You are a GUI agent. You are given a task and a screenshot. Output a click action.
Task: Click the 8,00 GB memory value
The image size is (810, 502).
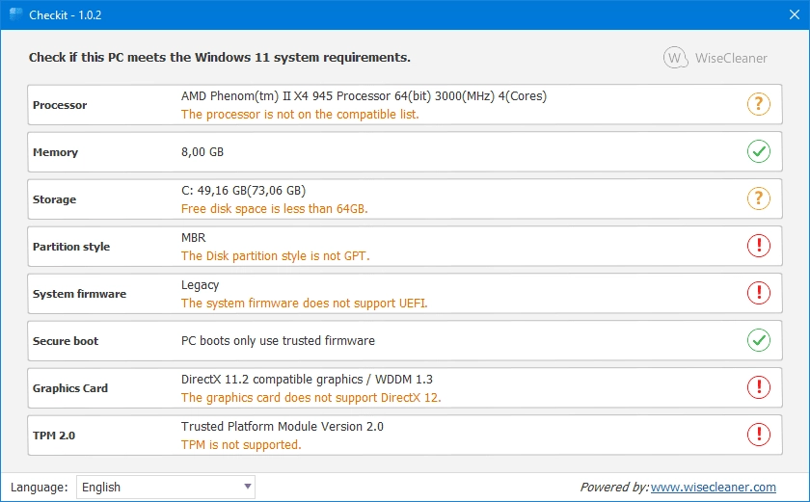tap(202, 151)
